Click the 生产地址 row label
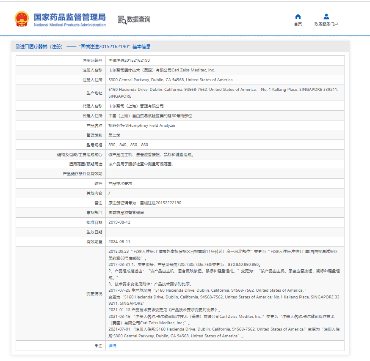The width and height of the screenshot is (370, 361). (x=94, y=93)
